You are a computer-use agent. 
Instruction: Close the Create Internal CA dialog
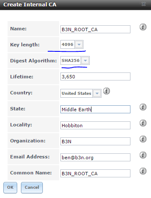click(x=143, y=4)
